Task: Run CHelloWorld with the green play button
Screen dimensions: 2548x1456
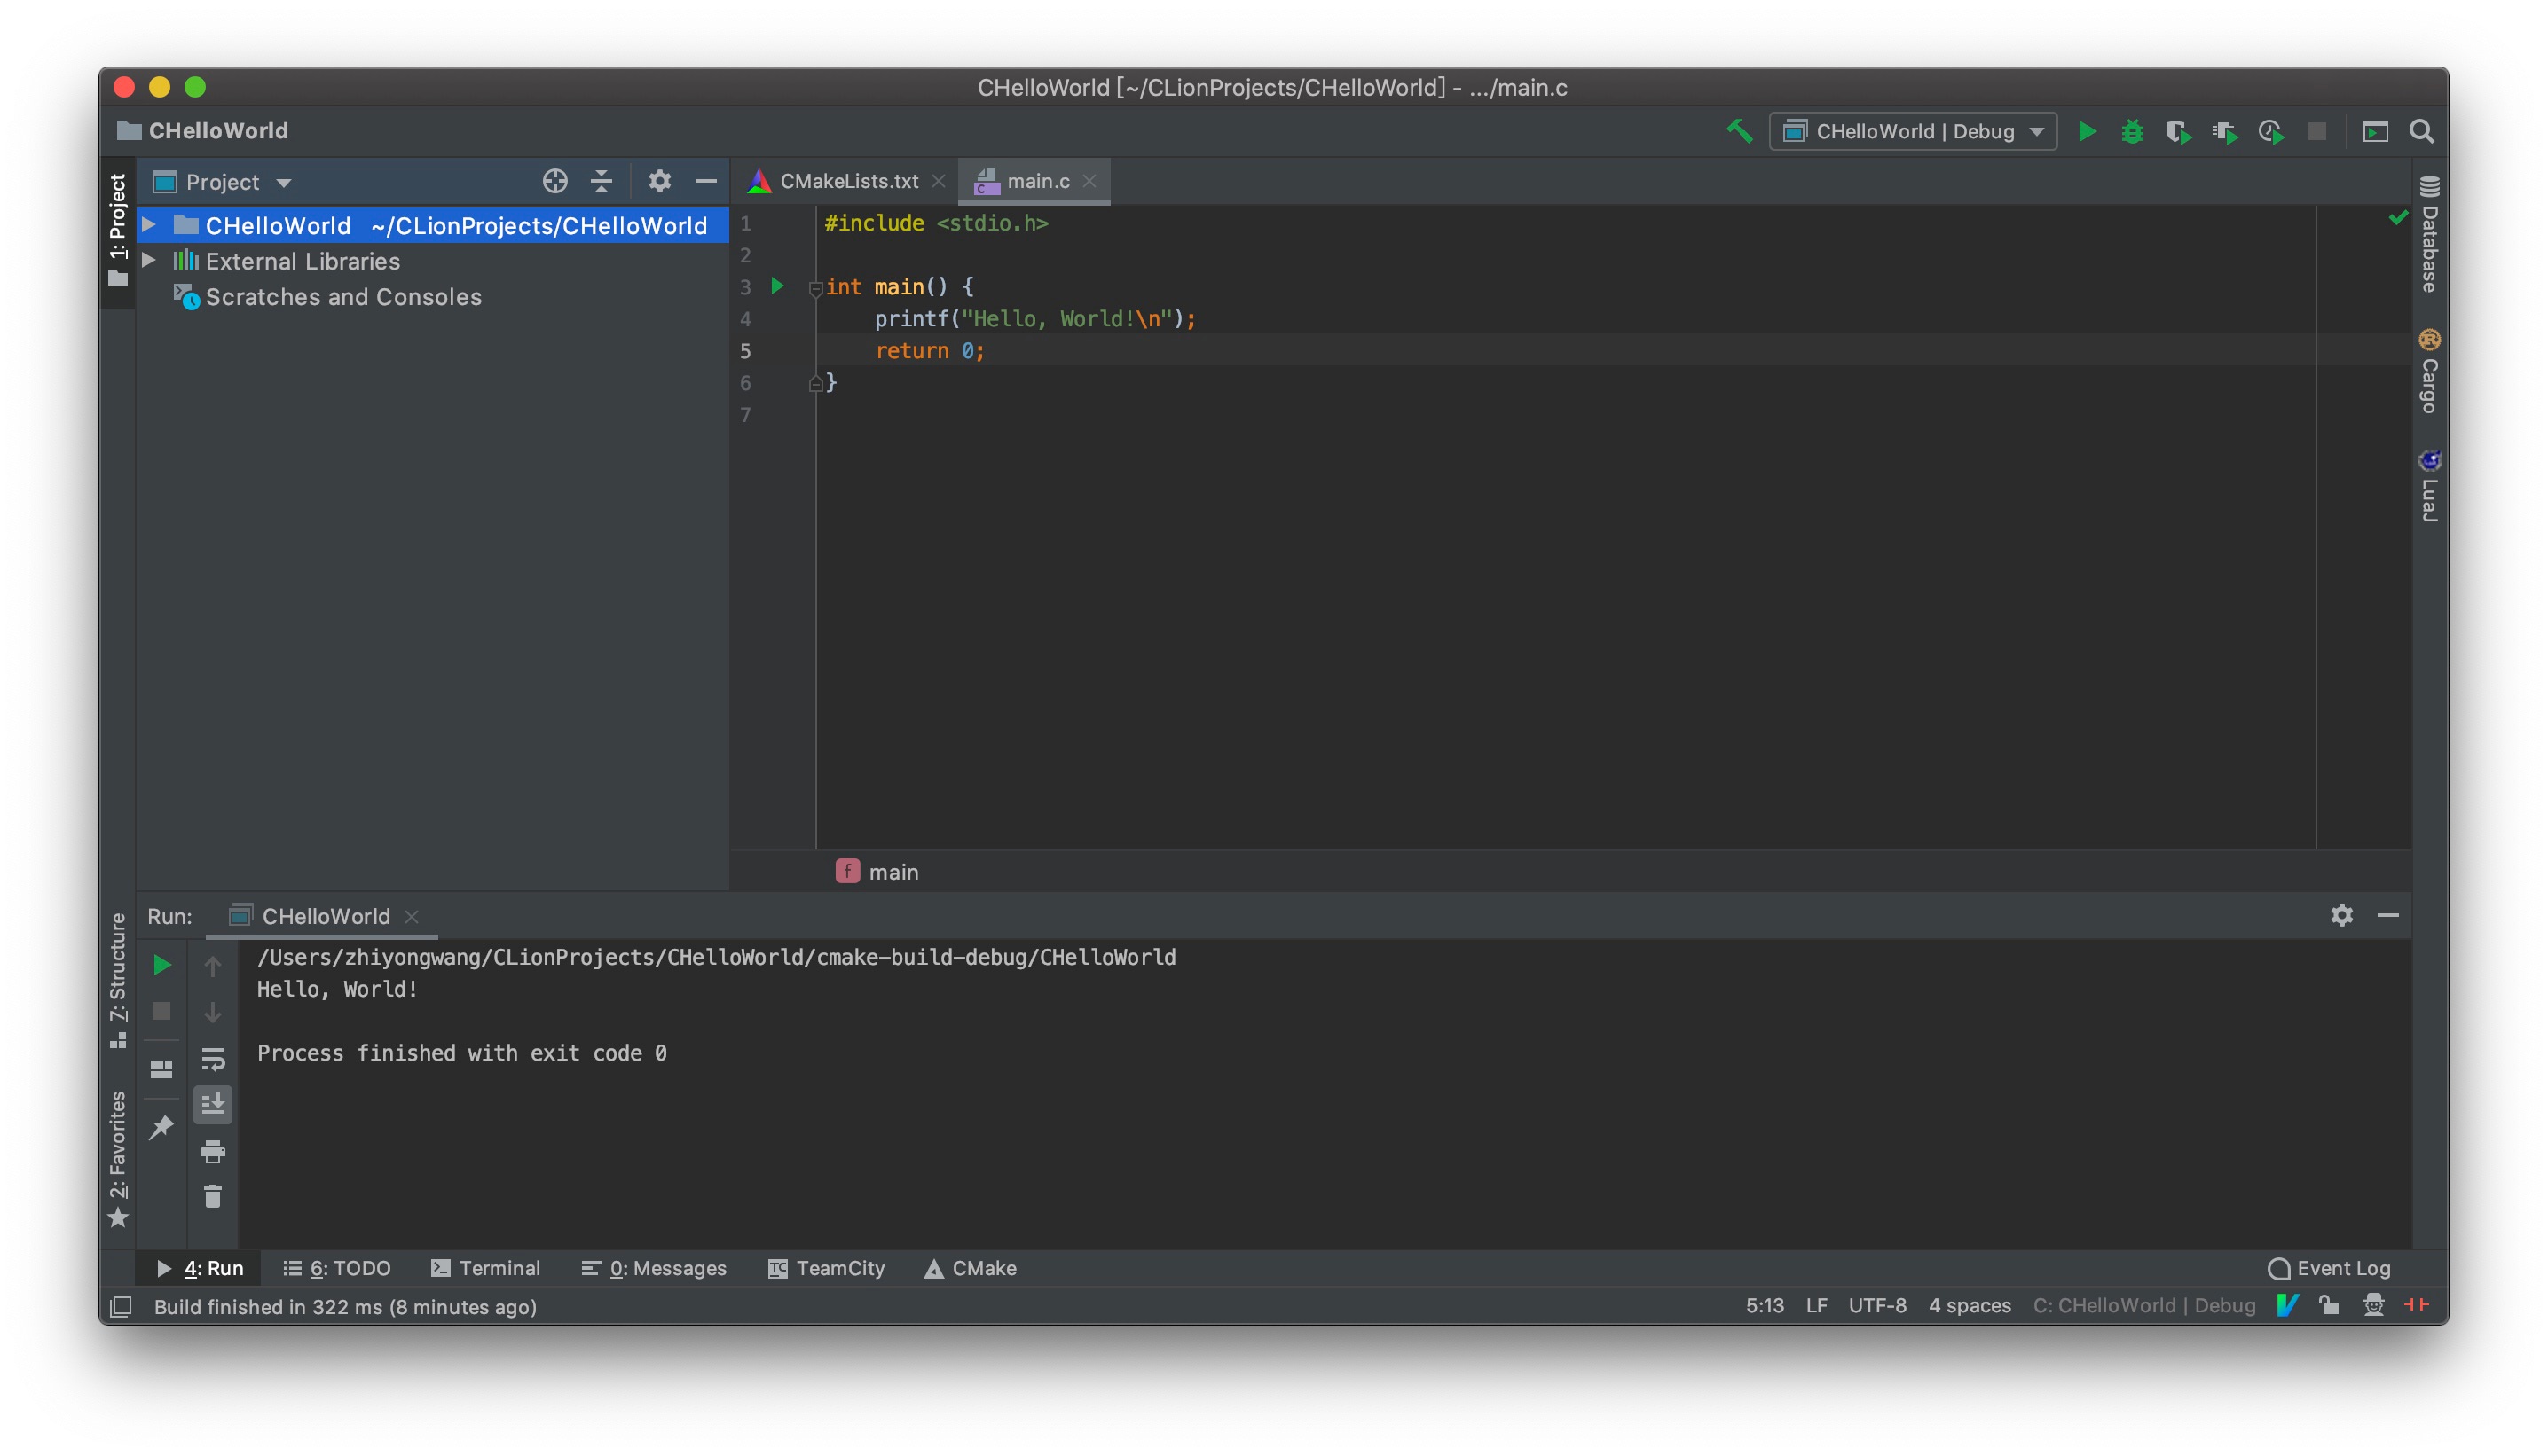Action: [x=2087, y=131]
